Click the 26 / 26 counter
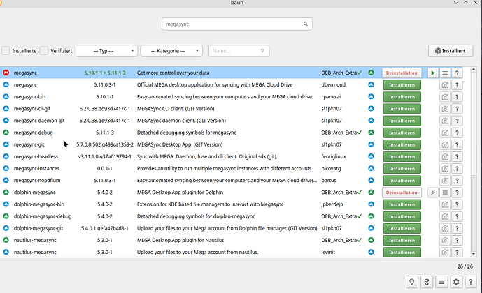Screen dimensions: 482x293 (x=465, y=266)
